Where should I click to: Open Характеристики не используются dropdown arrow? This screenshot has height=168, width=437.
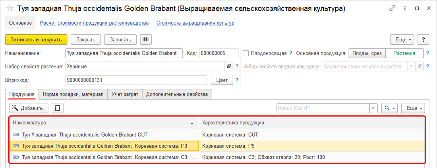(x=411, y=66)
